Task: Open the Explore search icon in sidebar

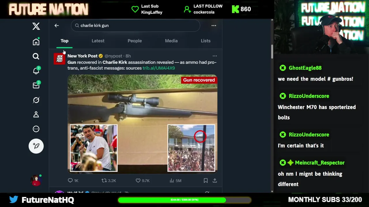Action: coord(36,56)
